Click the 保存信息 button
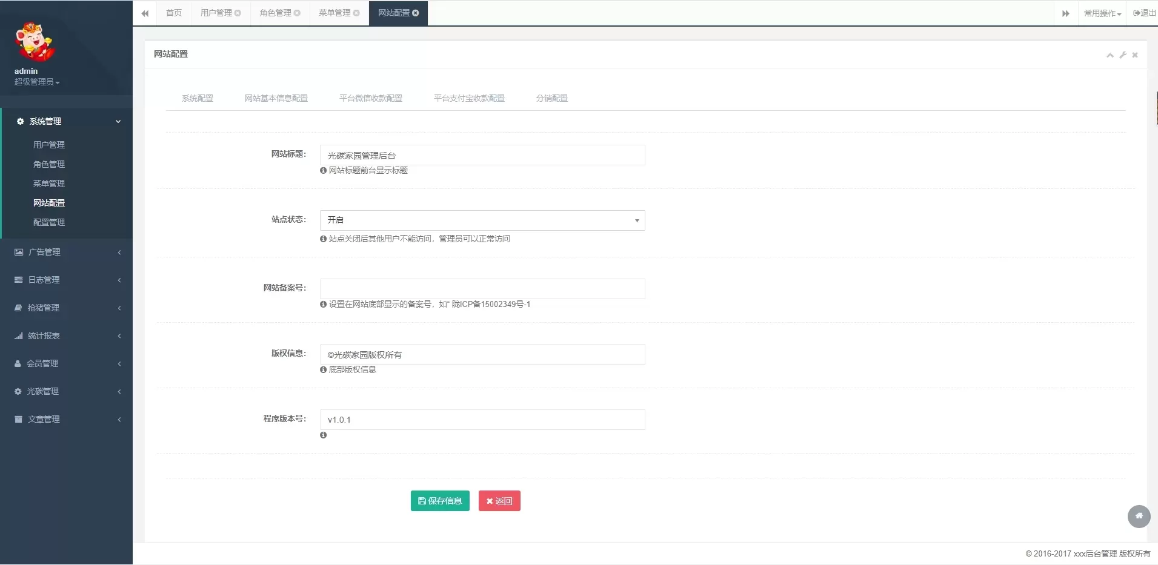The image size is (1158, 565). pyautogui.click(x=440, y=501)
